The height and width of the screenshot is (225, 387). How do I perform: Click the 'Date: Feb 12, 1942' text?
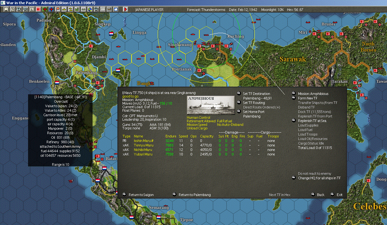point(243,10)
